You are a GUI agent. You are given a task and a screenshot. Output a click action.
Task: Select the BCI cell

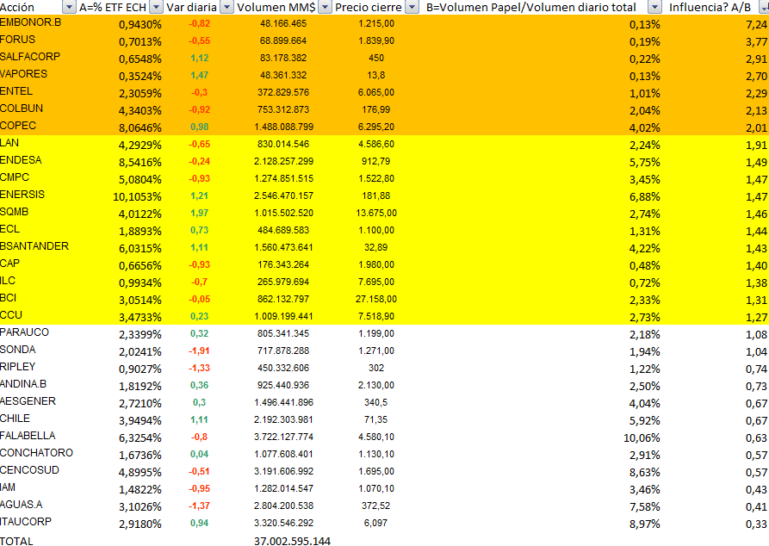(9, 297)
